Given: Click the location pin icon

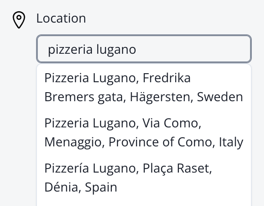Looking at the screenshot, I should [x=19, y=20].
